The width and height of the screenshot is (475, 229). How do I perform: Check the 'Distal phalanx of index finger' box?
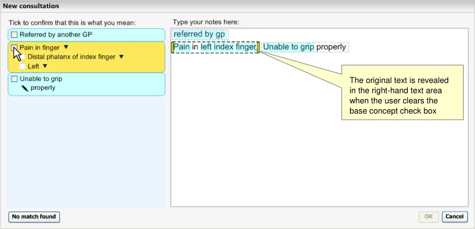pyautogui.click(x=22, y=57)
